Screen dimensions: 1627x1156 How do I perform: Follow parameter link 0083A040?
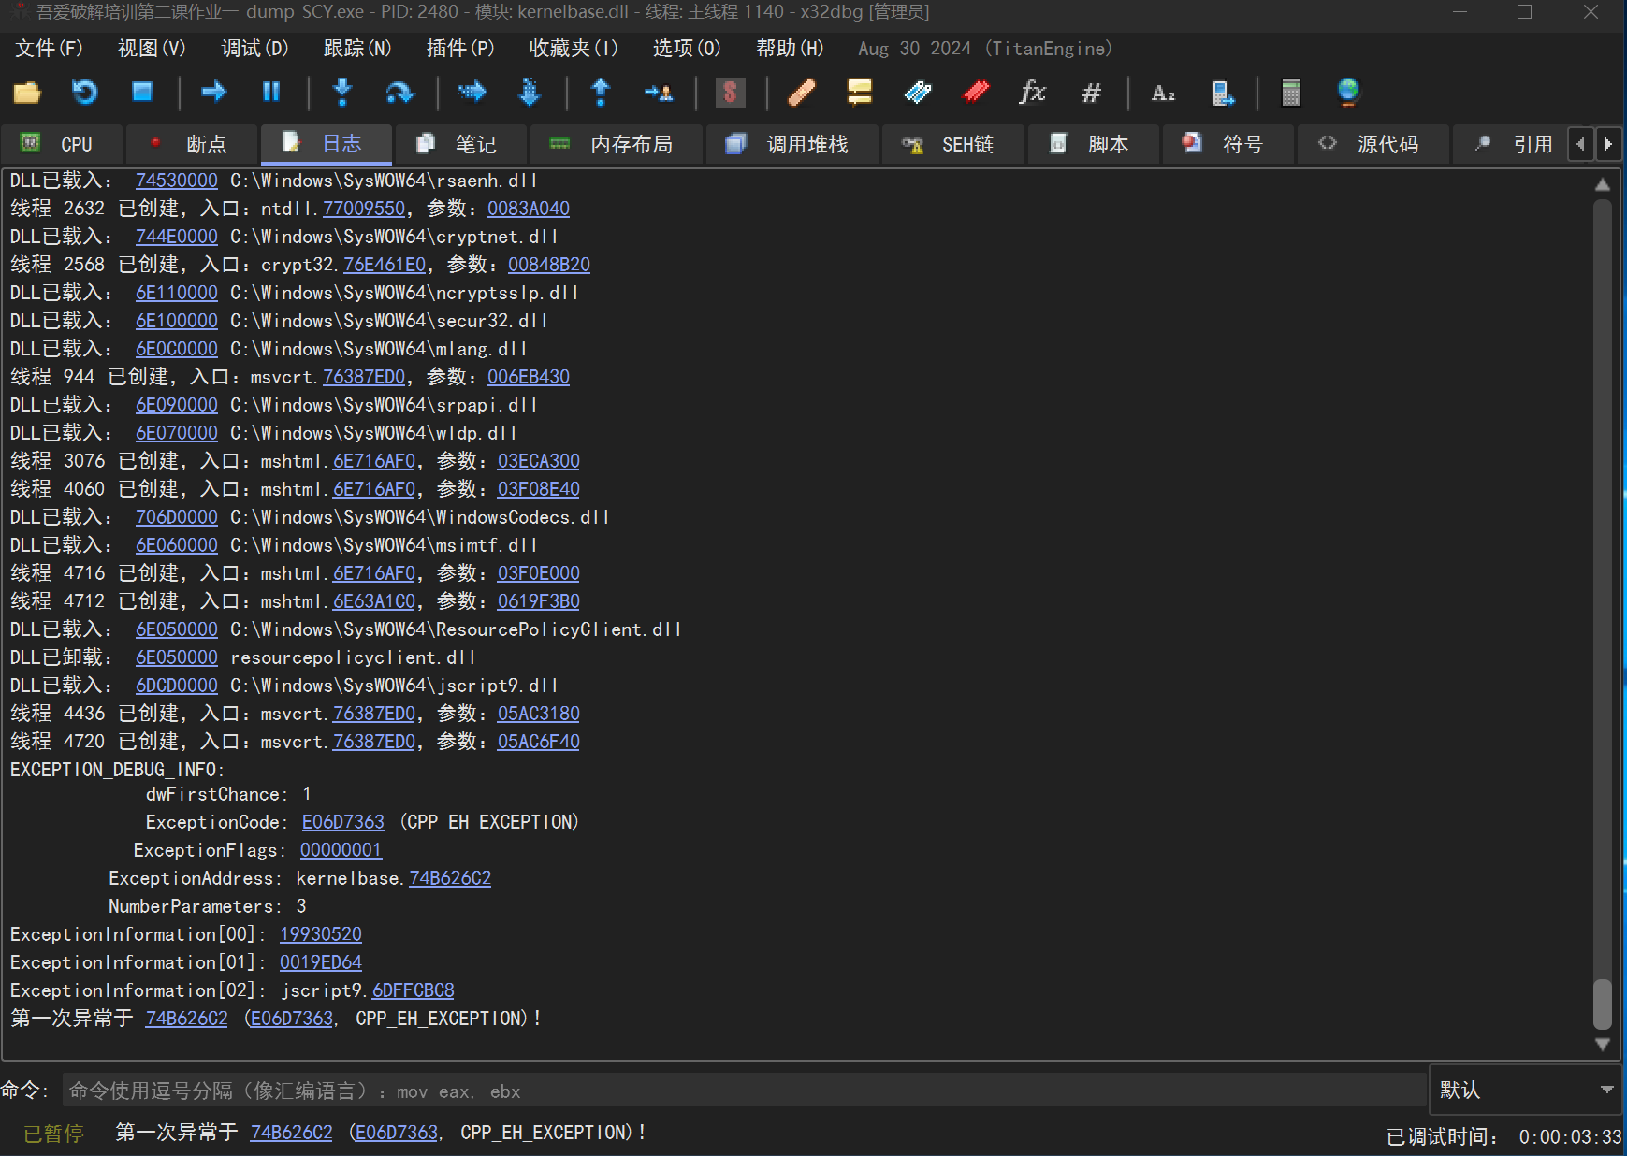click(528, 209)
